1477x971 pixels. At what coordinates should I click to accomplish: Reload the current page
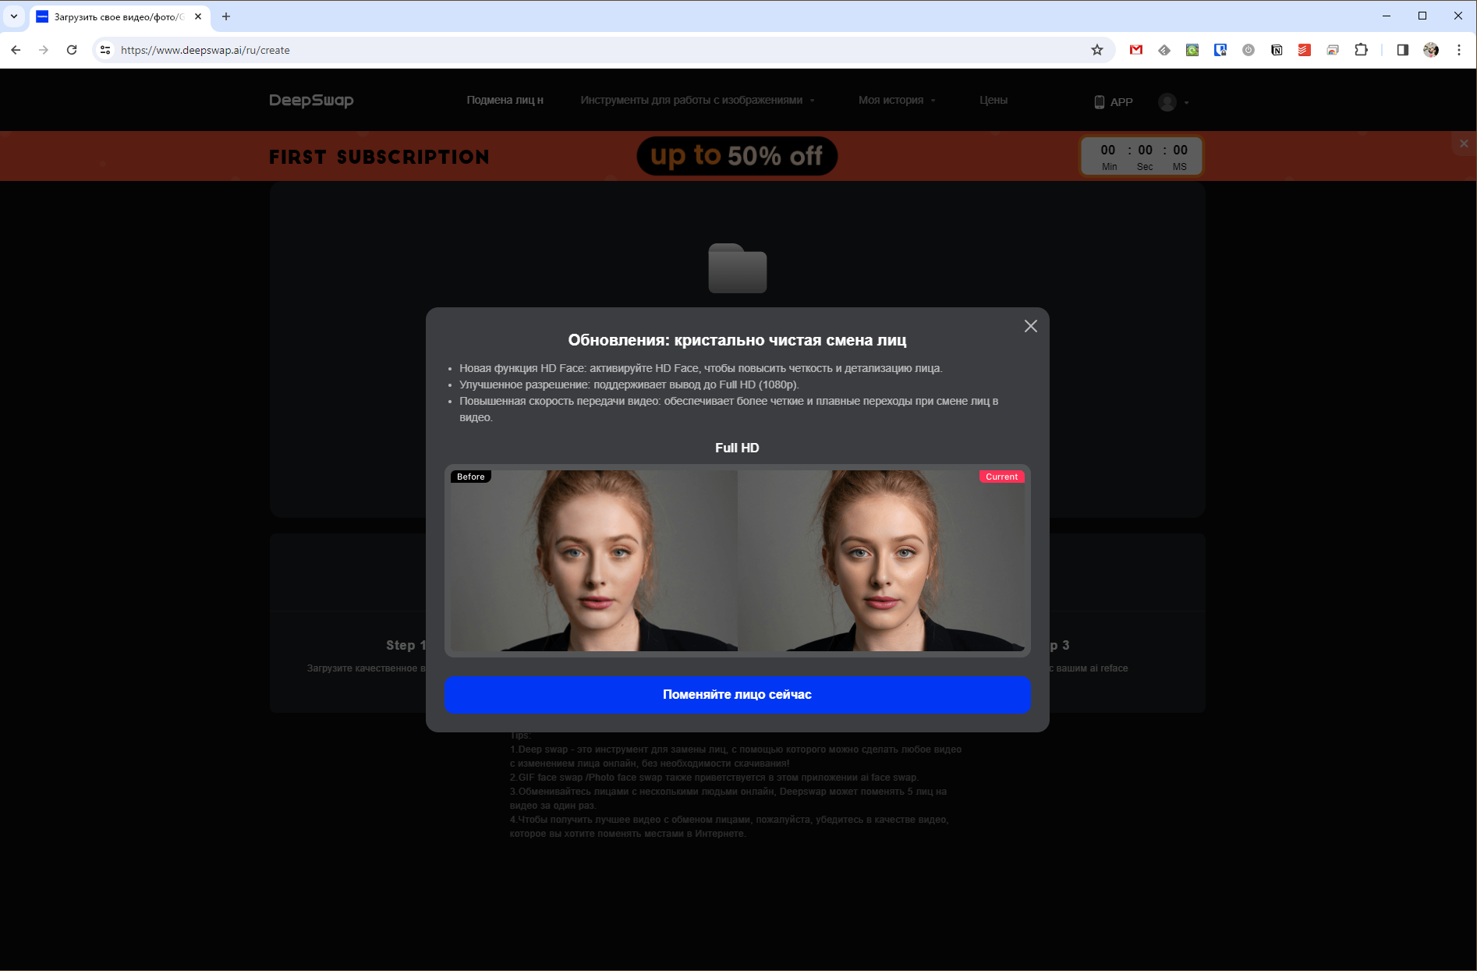tap(72, 50)
